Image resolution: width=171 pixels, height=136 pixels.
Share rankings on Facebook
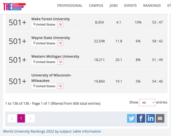[x=141, y=118]
